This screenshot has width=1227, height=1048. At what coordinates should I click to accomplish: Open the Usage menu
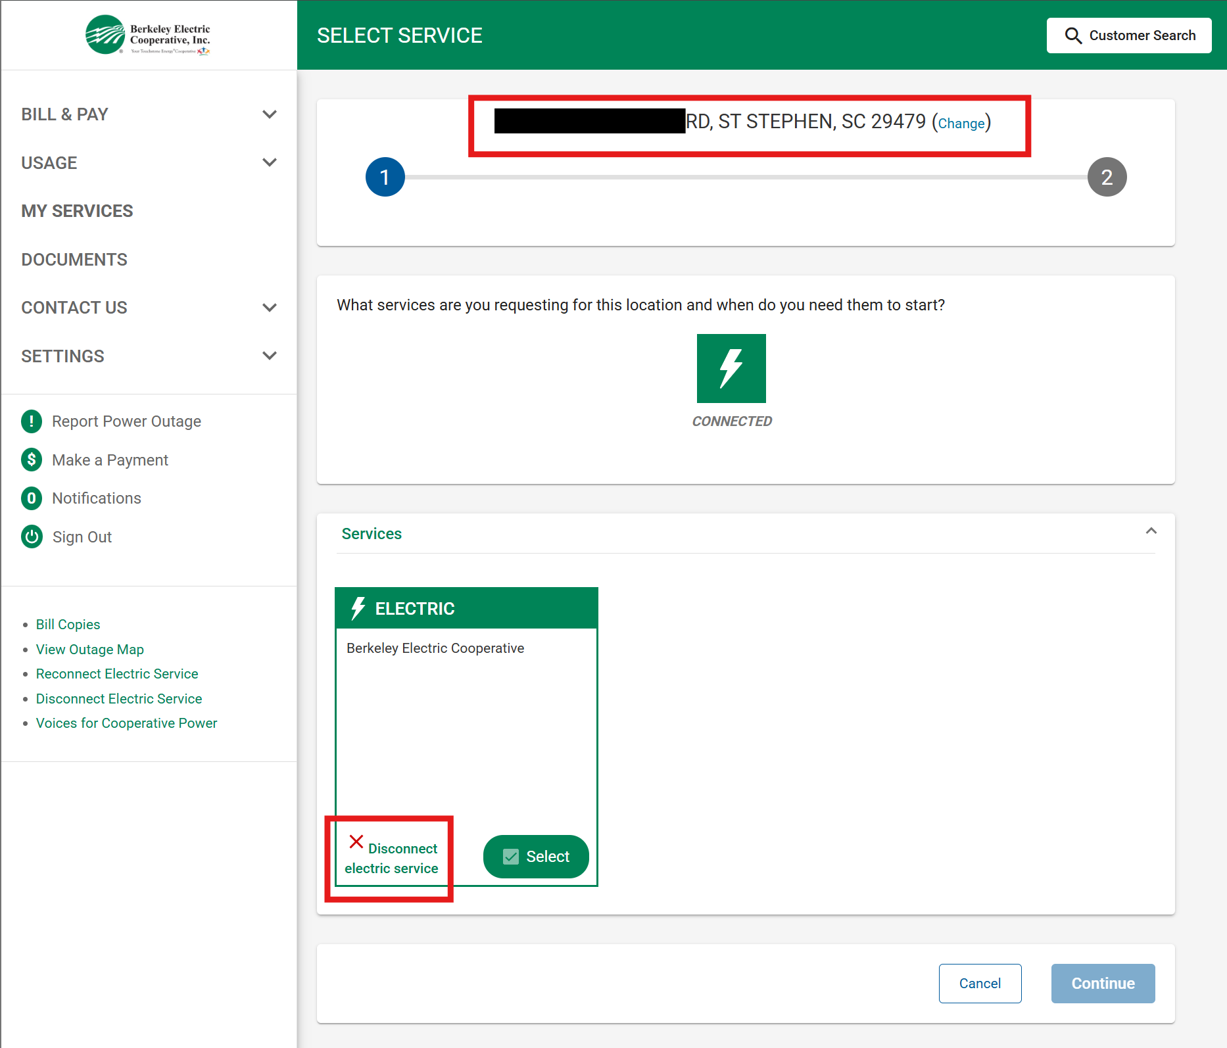[x=149, y=162]
